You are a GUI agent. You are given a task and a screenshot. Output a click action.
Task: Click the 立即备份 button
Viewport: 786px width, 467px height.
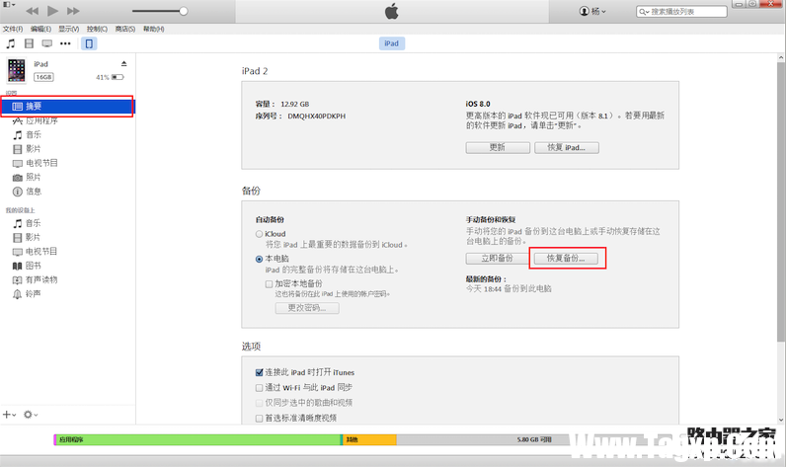click(x=498, y=258)
